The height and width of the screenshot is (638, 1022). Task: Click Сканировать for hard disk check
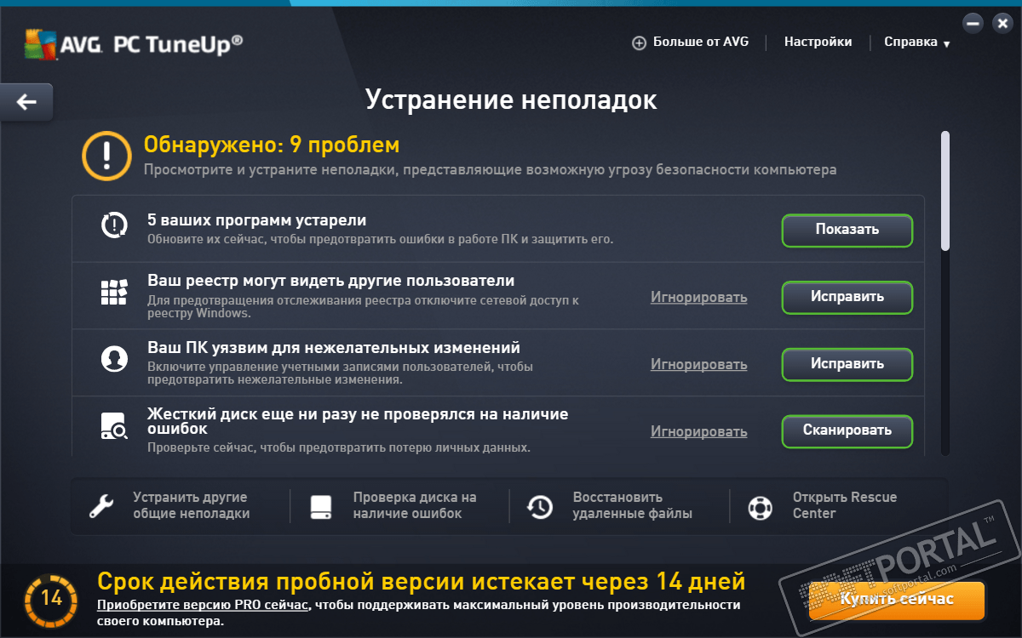[847, 430]
